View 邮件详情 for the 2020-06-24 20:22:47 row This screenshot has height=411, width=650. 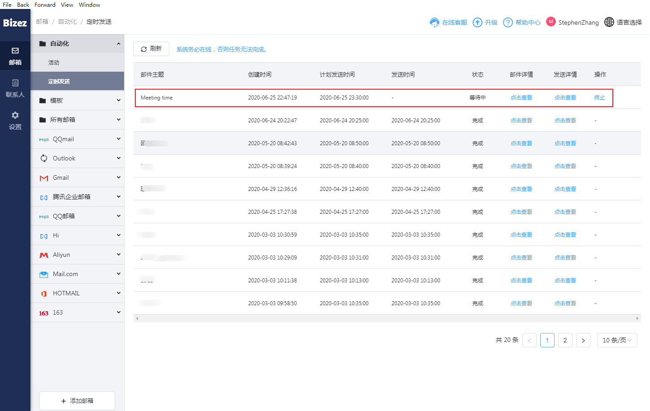click(x=521, y=121)
